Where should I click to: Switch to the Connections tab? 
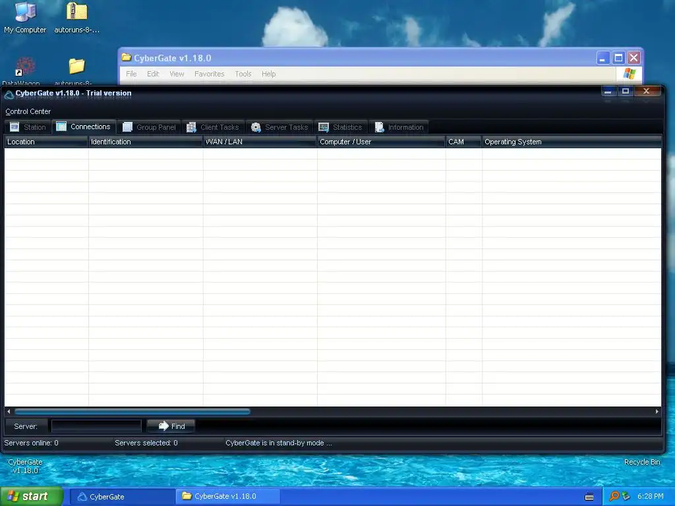click(84, 126)
